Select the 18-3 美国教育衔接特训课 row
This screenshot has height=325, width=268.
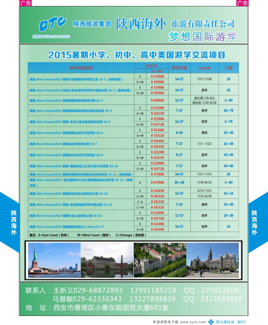point(133,100)
